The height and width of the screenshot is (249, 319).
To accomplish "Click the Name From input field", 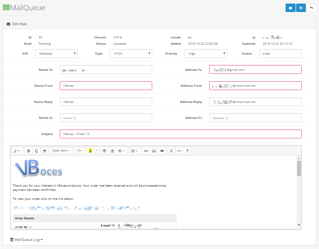I will (x=106, y=85).
